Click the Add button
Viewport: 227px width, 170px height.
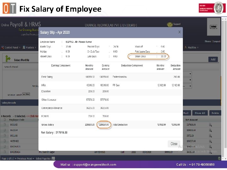tap(213, 59)
